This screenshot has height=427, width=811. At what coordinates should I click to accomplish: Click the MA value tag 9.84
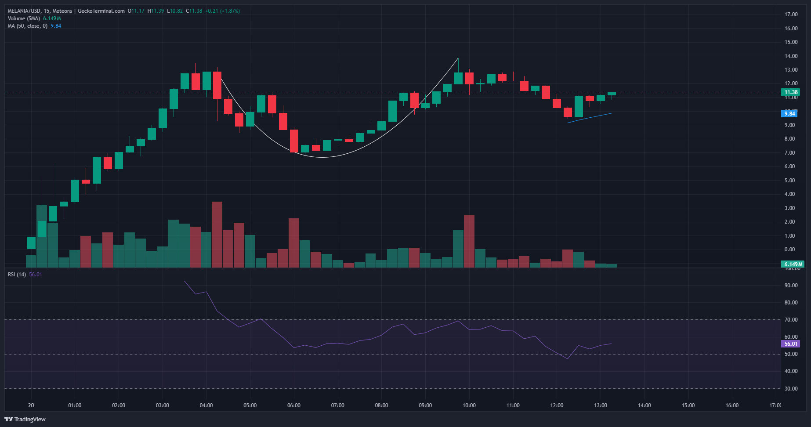pos(789,114)
